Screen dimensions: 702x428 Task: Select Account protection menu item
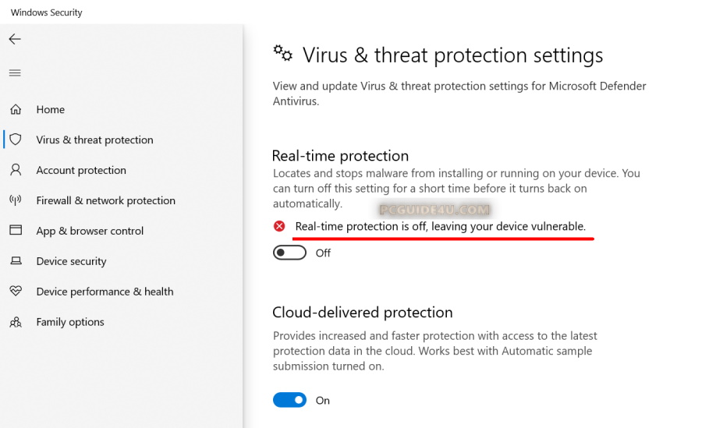pyautogui.click(x=81, y=170)
